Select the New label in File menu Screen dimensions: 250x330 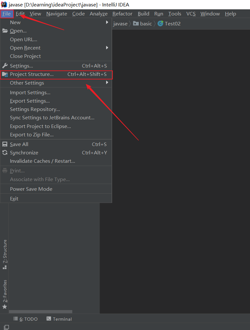click(15, 22)
